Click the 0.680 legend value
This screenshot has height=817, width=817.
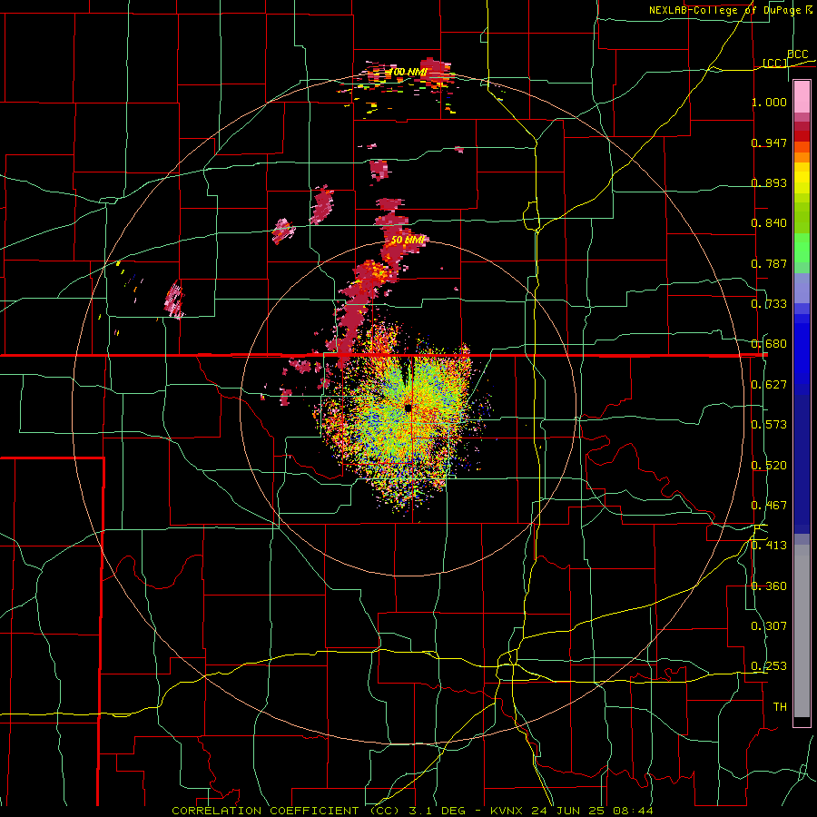click(769, 344)
